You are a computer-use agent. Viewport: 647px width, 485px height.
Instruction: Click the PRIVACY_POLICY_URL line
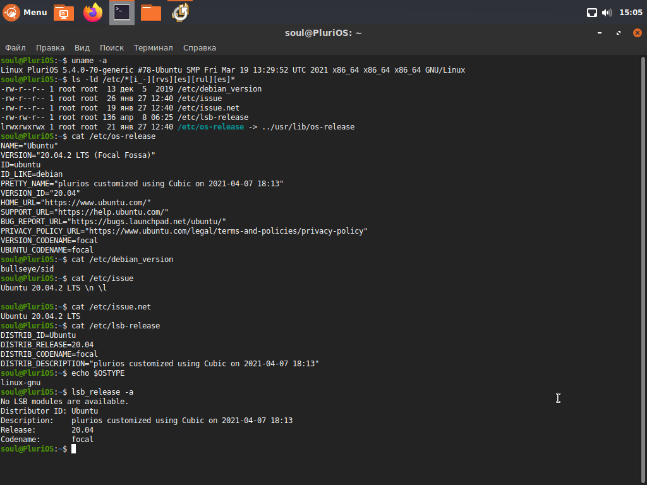[x=184, y=231]
